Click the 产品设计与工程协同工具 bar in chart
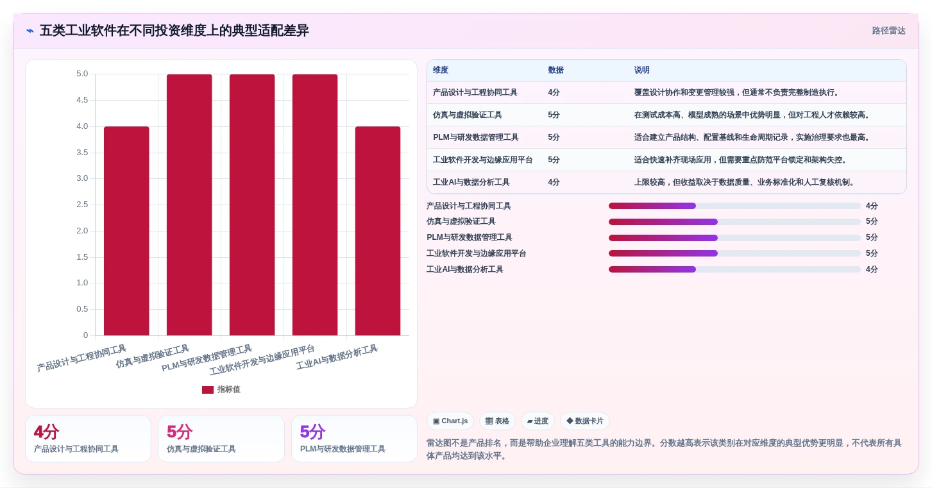 pyautogui.click(x=126, y=231)
